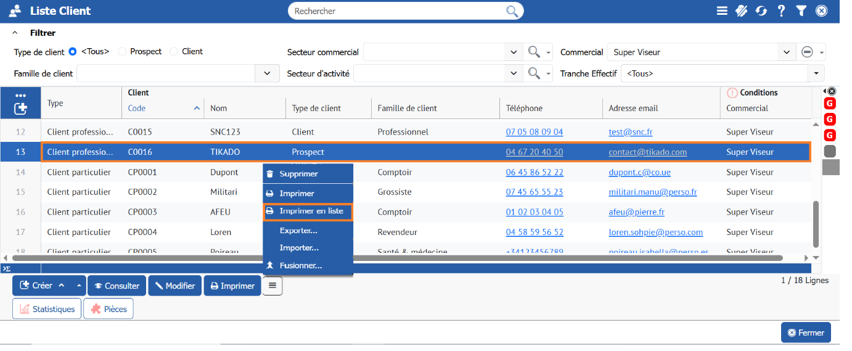Image resolution: width=852 pixels, height=351 pixels.
Task: Select the Prospect radio button
Action: (122, 52)
